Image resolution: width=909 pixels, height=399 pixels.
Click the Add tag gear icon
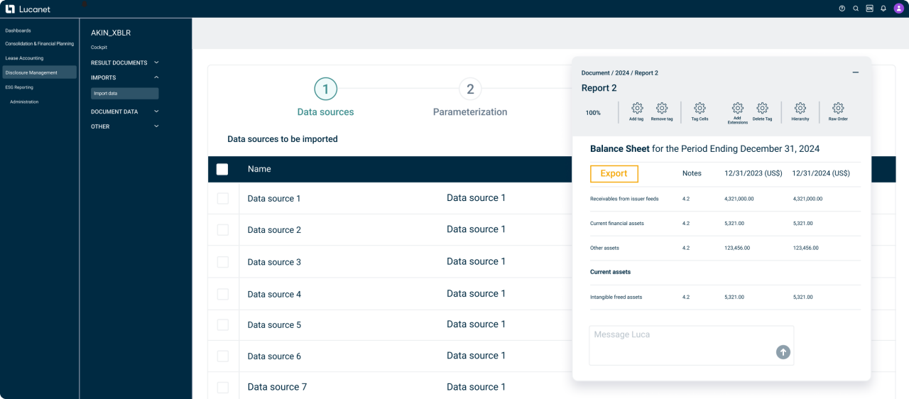pyautogui.click(x=637, y=109)
